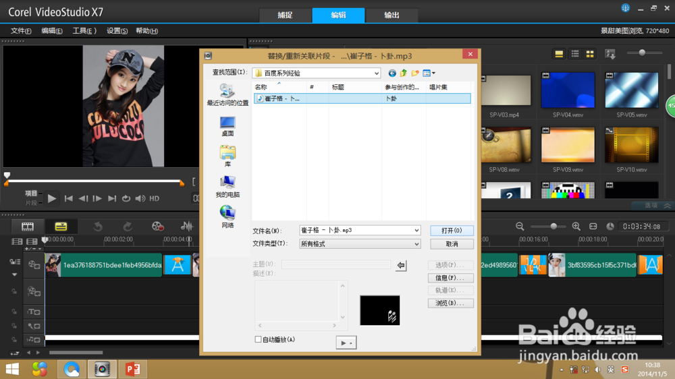This screenshot has width=675, height=379.
Task: Open record/capture option icon
Action: coord(157,227)
